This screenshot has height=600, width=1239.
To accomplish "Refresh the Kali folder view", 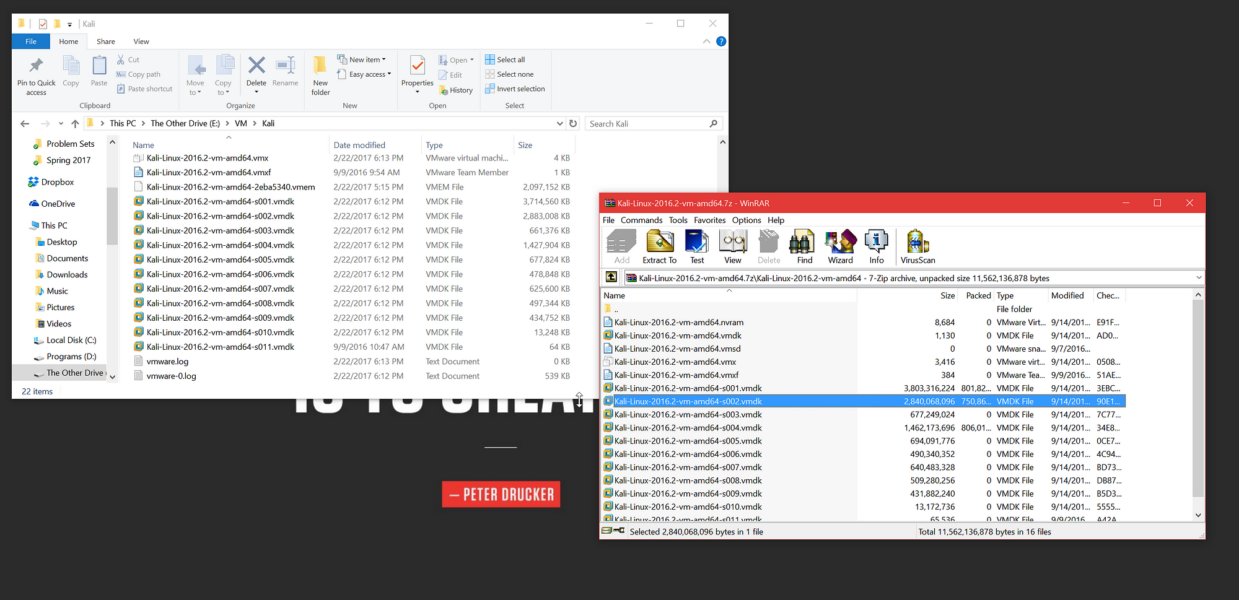I will (x=573, y=123).
